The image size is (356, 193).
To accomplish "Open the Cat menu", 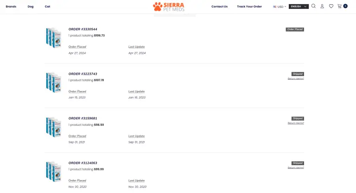I will (48, 6).
